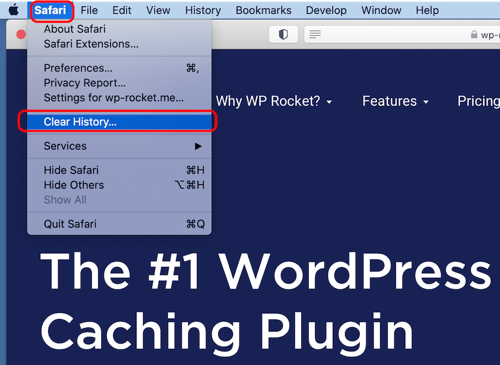Open the Features dropdown
Screen dimensions: 500x365
point(395,101)
